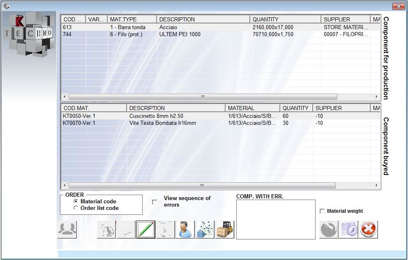This screenshot has width=408, height=260.
Task: Tick the Material weight checkbox
Action: (x=322, y=211)
